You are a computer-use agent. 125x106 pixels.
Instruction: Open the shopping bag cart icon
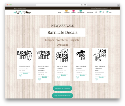click(107, 12)
